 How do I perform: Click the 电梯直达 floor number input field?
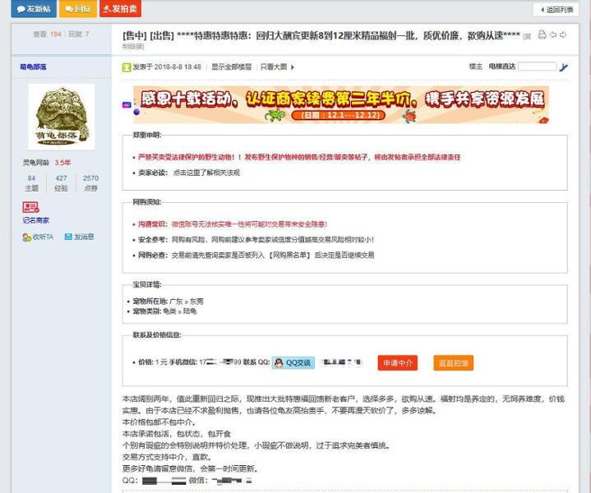click(537, 67)
